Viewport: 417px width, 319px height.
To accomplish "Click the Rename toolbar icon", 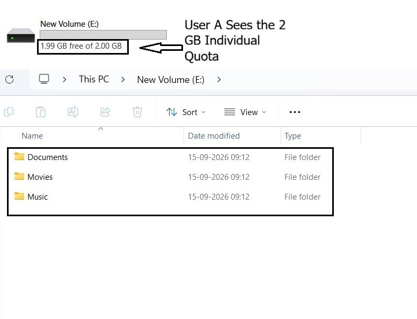I will [x=73, y=112].
